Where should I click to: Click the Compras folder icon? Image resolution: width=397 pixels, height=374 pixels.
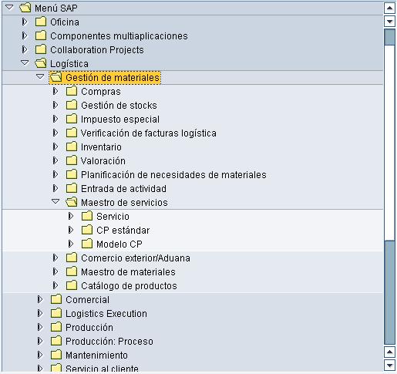click(72, 91)
